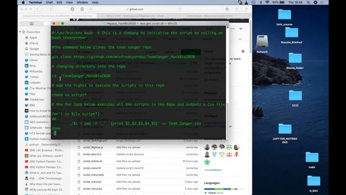The height and width of the screenshot is (195, 346).
Task: Select the code desktop folder
Action: pos(312,160)
